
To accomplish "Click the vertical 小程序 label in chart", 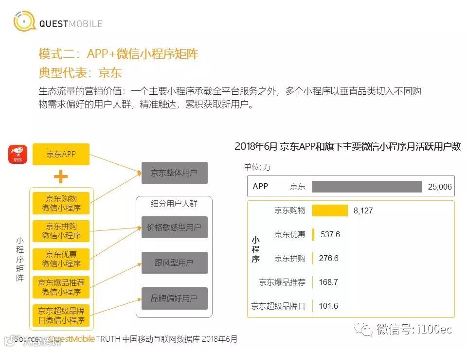I will point(255,249).
